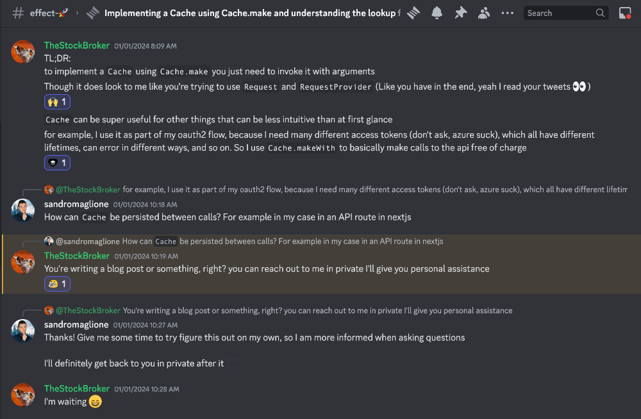Image resolution: width=641 pixels, height=419 pixels.
Task: Click the search magnifier icon
Action: (600, 13)
